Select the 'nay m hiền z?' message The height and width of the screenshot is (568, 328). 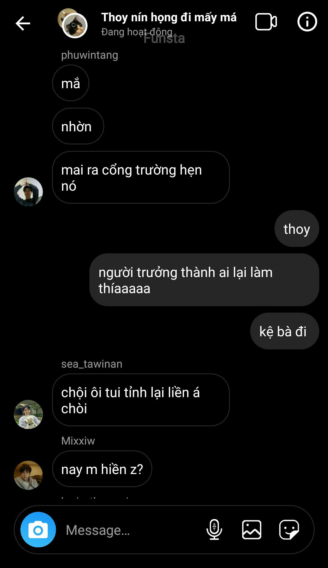tap(102, 469)
